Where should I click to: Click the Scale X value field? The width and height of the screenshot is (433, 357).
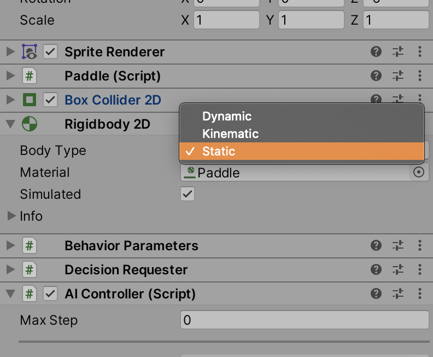[x=227, y=20]
